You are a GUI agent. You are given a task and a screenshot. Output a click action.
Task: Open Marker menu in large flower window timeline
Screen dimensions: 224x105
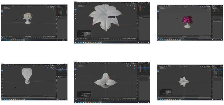[86, 38]
